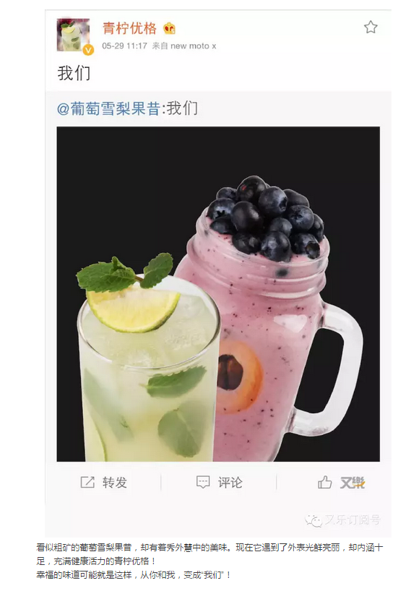Image resolution: width=411 pixels, height=591 pixels.
Task: Click the caption line starting 幸福的味道
Action: pyautogui.click(x=134, y=575)
